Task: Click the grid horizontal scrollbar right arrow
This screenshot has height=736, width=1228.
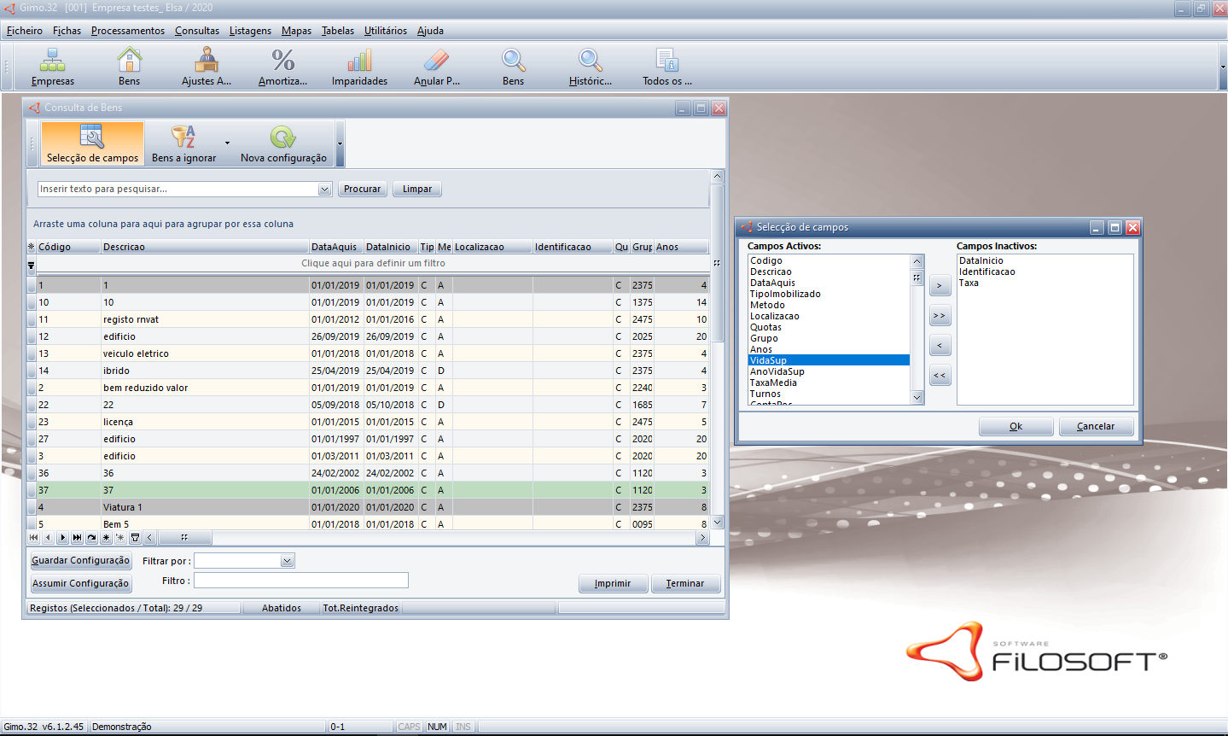Action: 702,538
